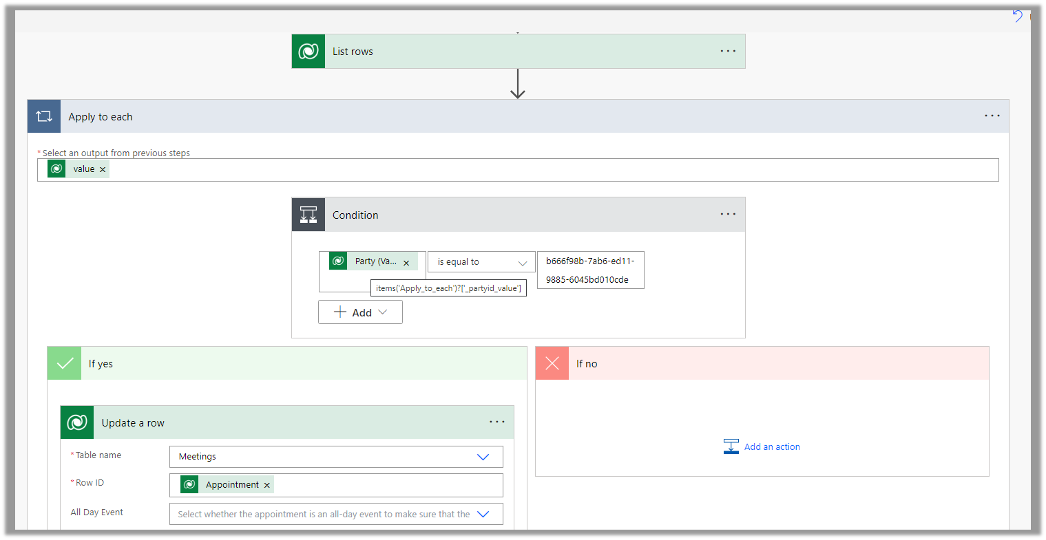Open the Apply to each ellipsis menu
1046x540 pixels.
992,116
